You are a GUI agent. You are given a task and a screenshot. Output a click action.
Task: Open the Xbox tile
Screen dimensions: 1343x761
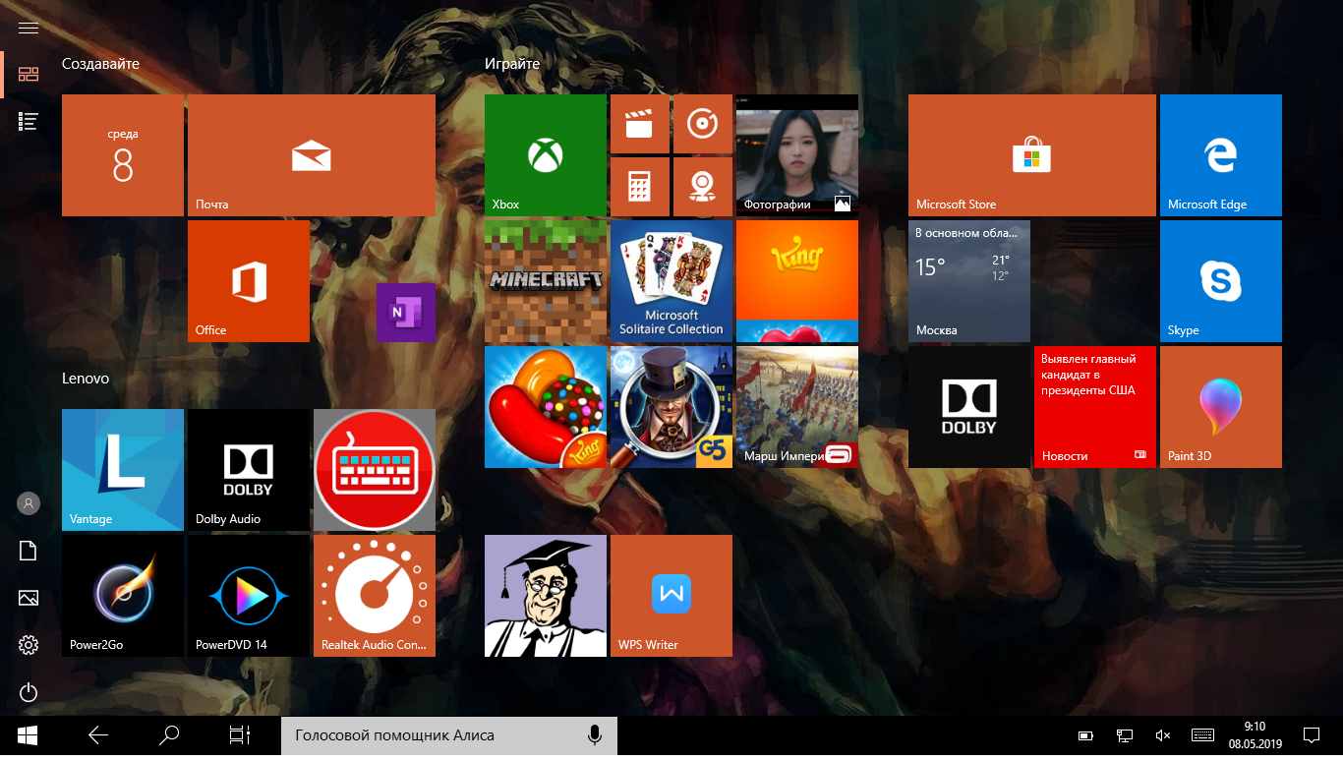point(546,155)
